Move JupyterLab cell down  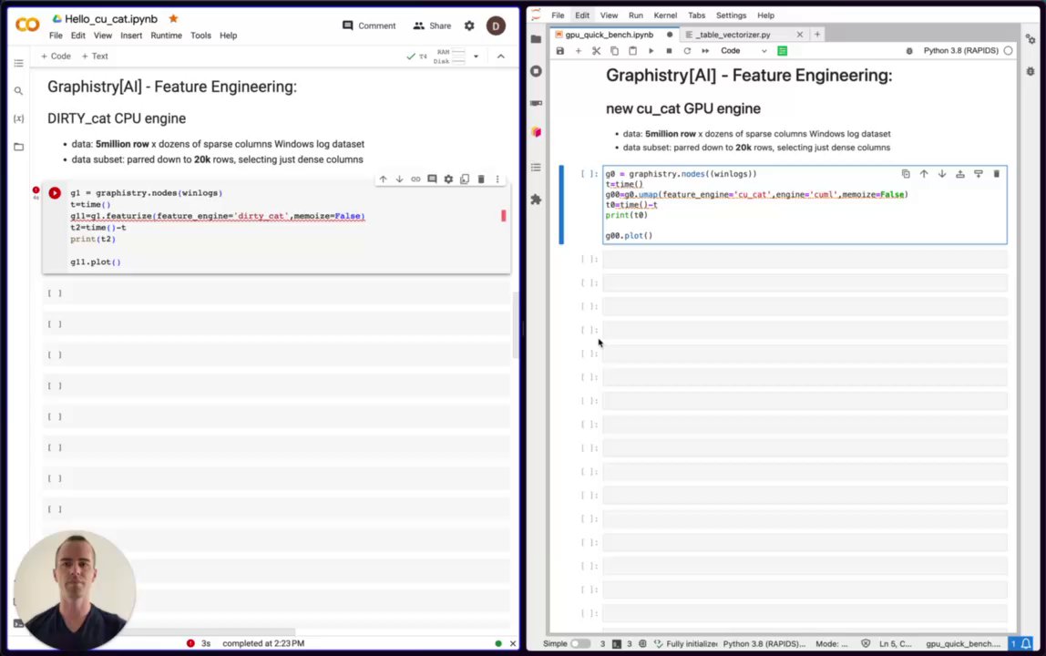[942, 174]
